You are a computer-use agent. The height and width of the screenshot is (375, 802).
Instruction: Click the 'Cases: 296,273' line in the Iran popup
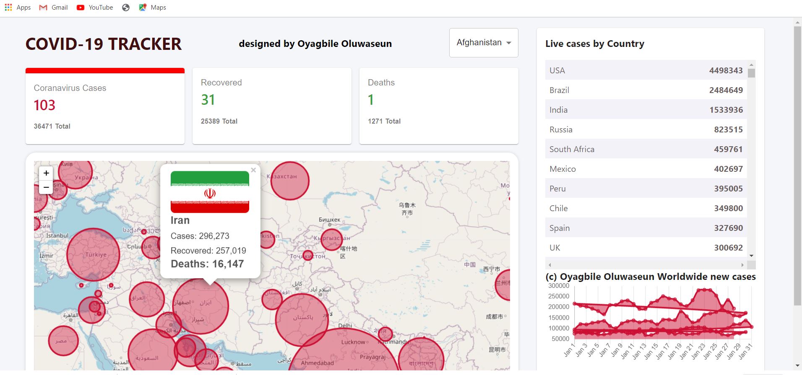click(x=200, y=236)
